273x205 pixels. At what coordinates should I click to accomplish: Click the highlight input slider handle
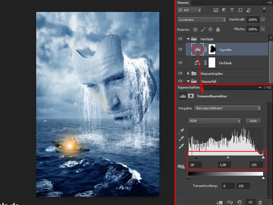(x=263, y=158)
